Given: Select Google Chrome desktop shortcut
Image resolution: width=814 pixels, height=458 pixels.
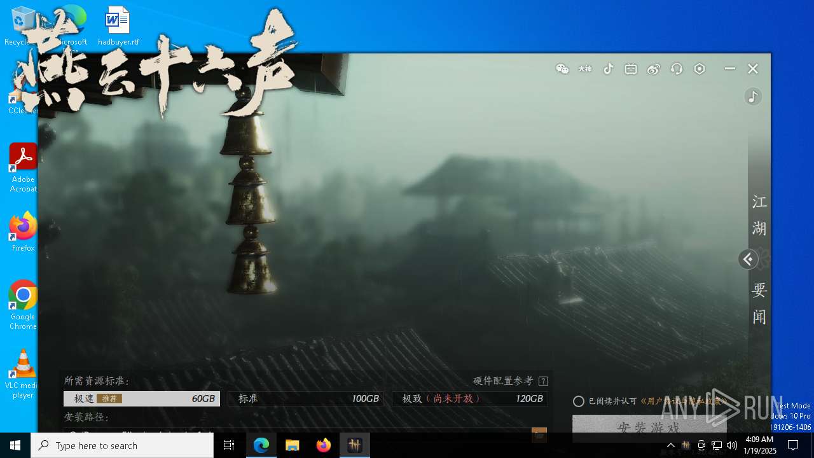Looking at the screenshot, I should [x=24, y=305].
